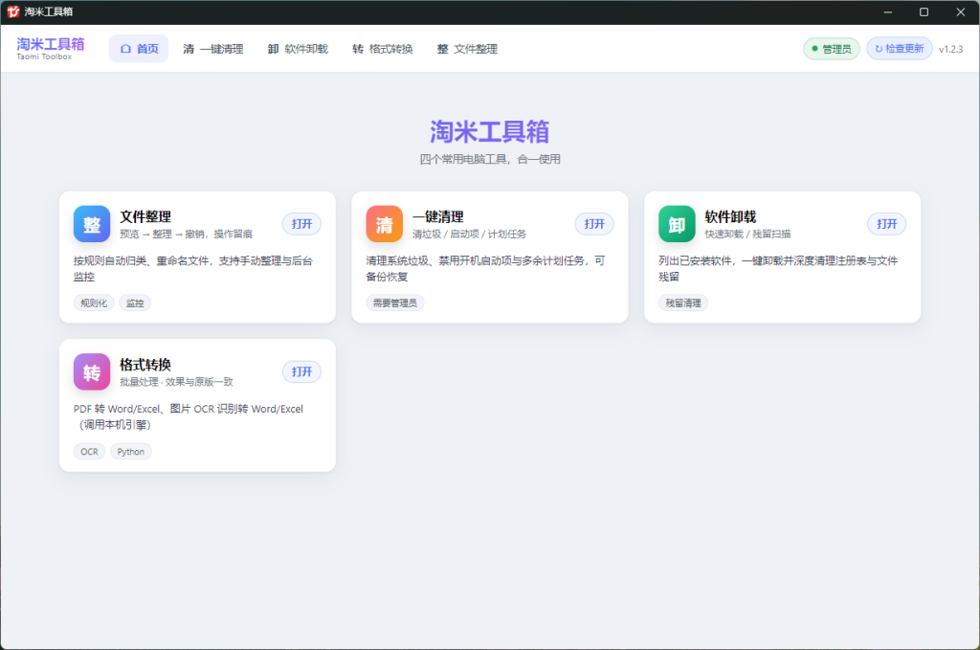Switch to the 格式转换 tab

click(383, 49)
